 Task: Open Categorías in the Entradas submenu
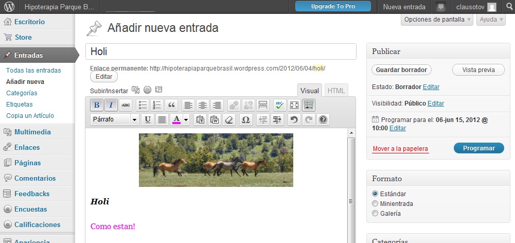(22, 93)
